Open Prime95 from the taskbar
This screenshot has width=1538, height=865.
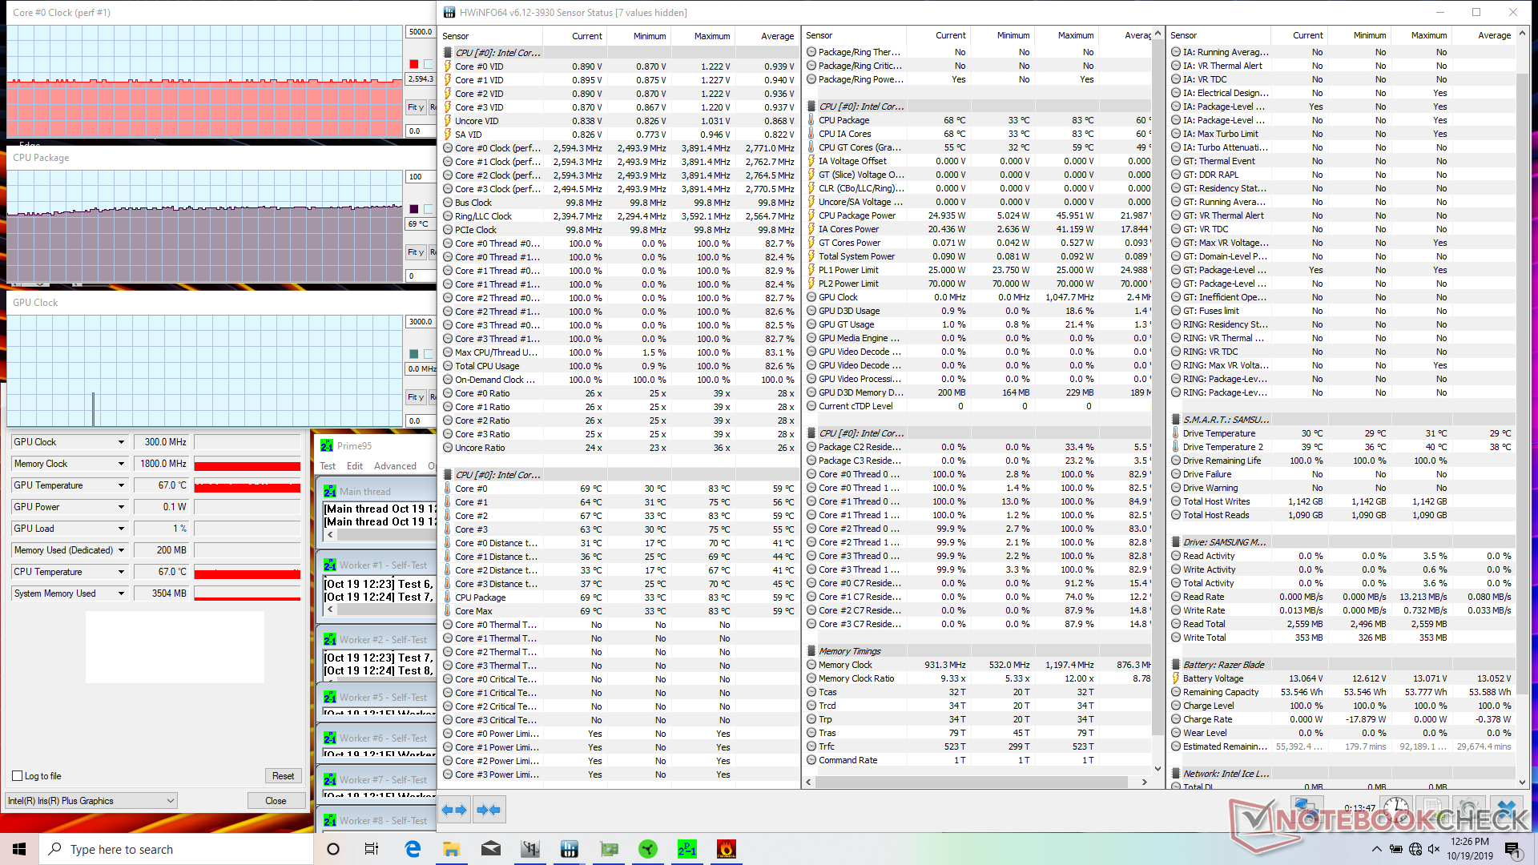686,849
